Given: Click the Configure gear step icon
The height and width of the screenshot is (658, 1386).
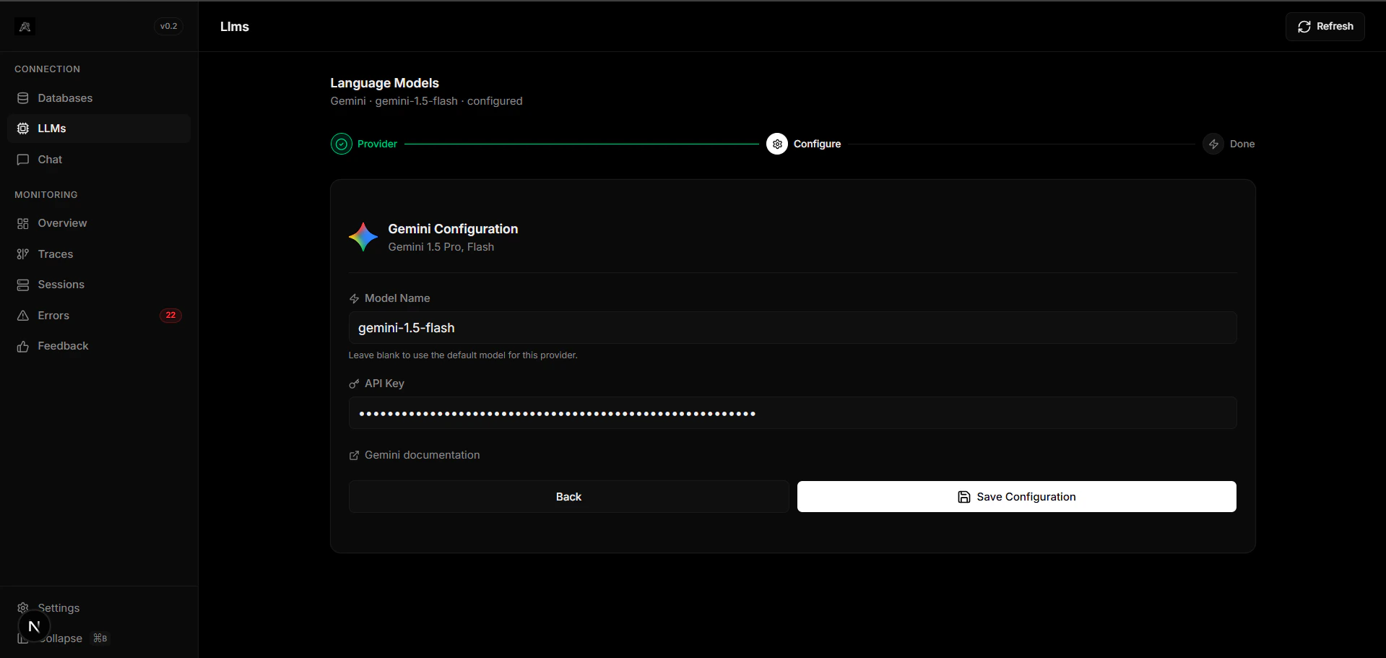Looking at the screenshot, I should tap(777, 144).
